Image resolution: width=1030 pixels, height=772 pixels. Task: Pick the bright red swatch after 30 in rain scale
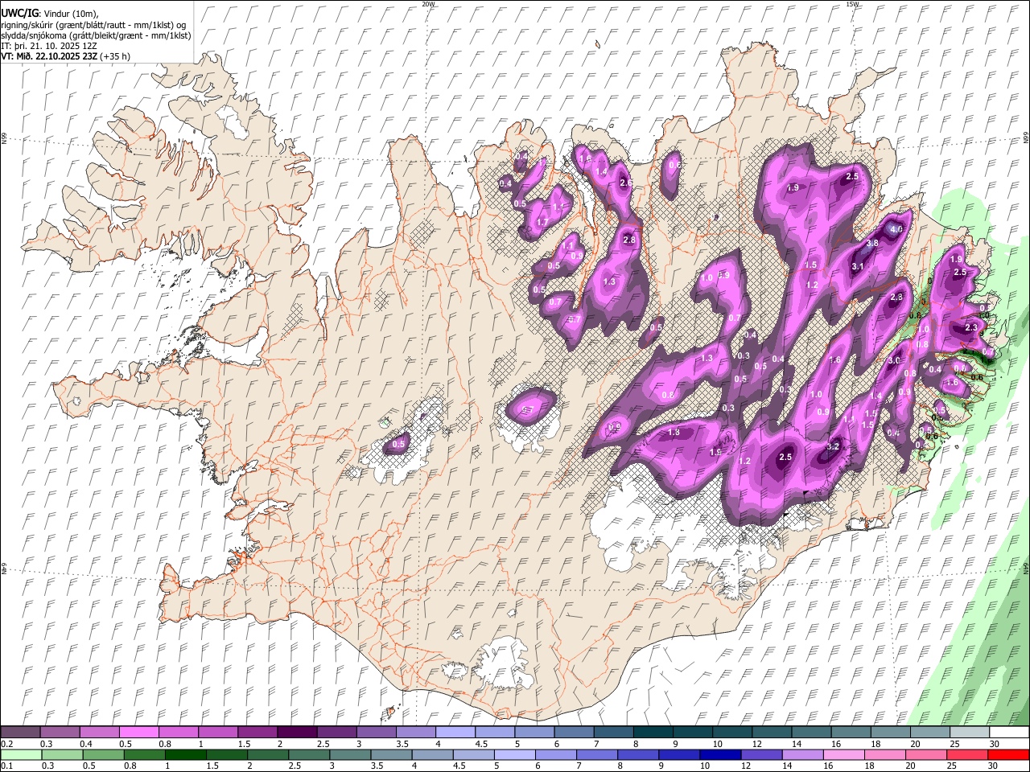point(1007,755)
